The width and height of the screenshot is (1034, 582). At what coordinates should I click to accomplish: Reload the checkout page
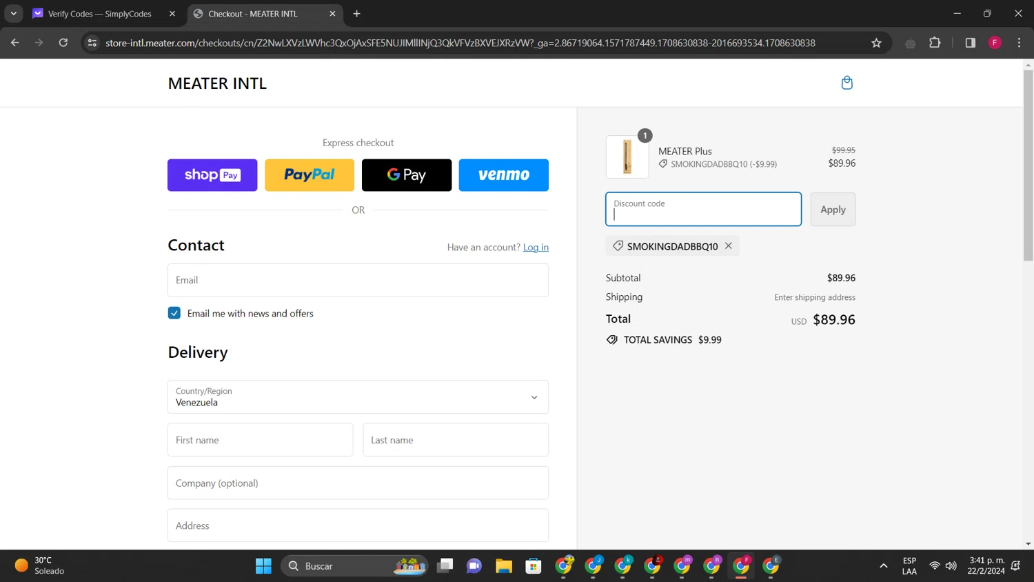pyautogui.click(x=63, y=43)
